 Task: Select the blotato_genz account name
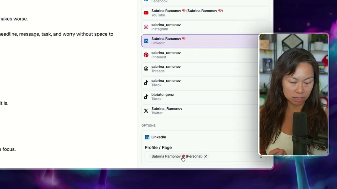162,94
